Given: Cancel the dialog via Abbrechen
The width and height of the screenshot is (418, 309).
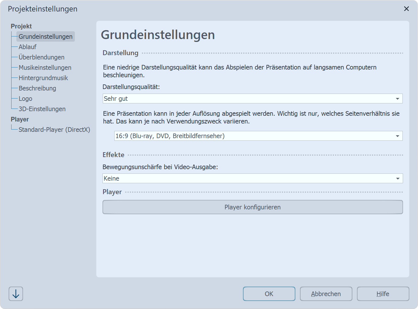Looking at the screenshot, I should point(326,294).
